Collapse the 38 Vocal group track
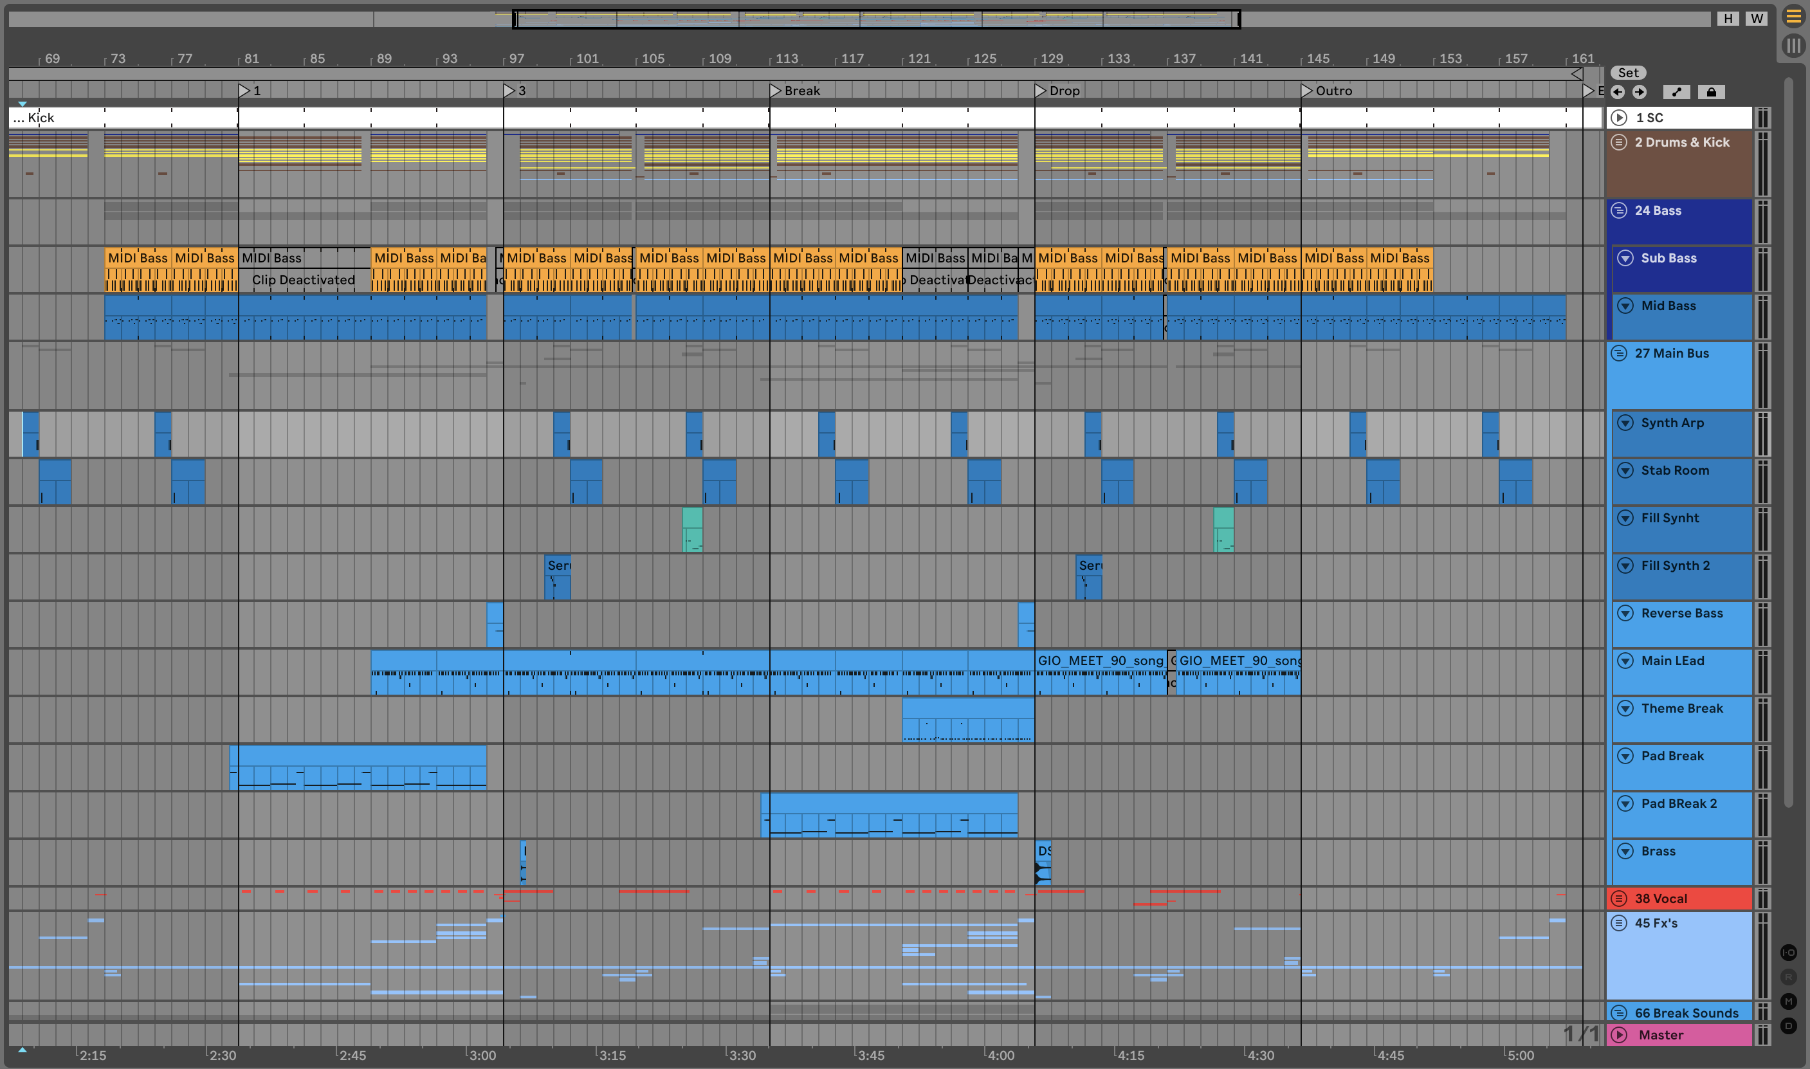This screenshot has height=1069, width=1810. (1619, 899)
